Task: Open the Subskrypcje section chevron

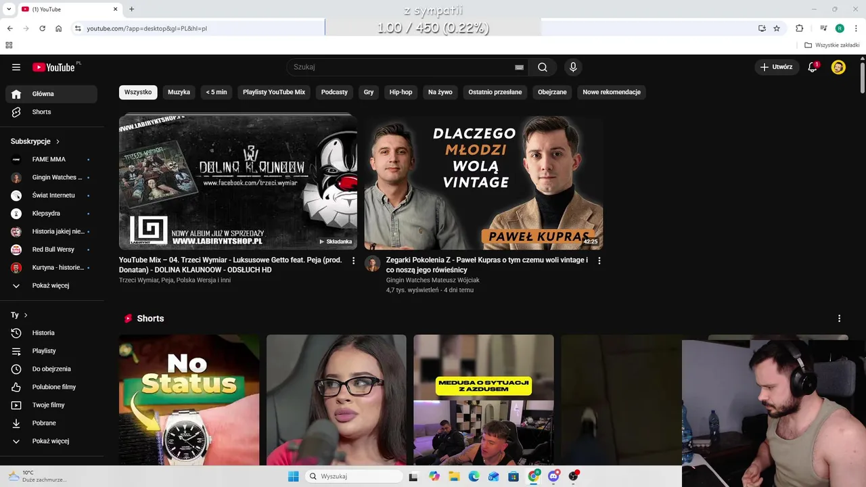Action: click(x=58, y=141)
